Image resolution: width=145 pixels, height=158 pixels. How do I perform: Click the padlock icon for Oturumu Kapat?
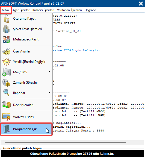[7, 19]
